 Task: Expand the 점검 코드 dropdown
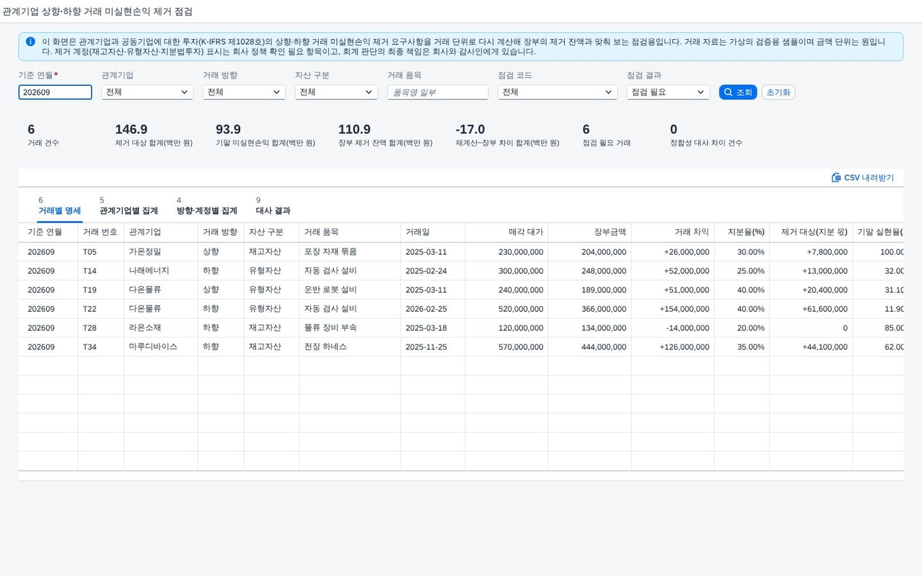click(558, 92)
